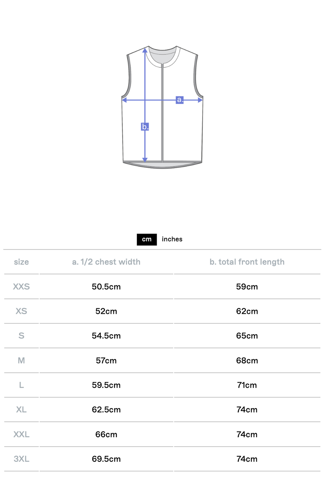Select the XL size row label

21,410
